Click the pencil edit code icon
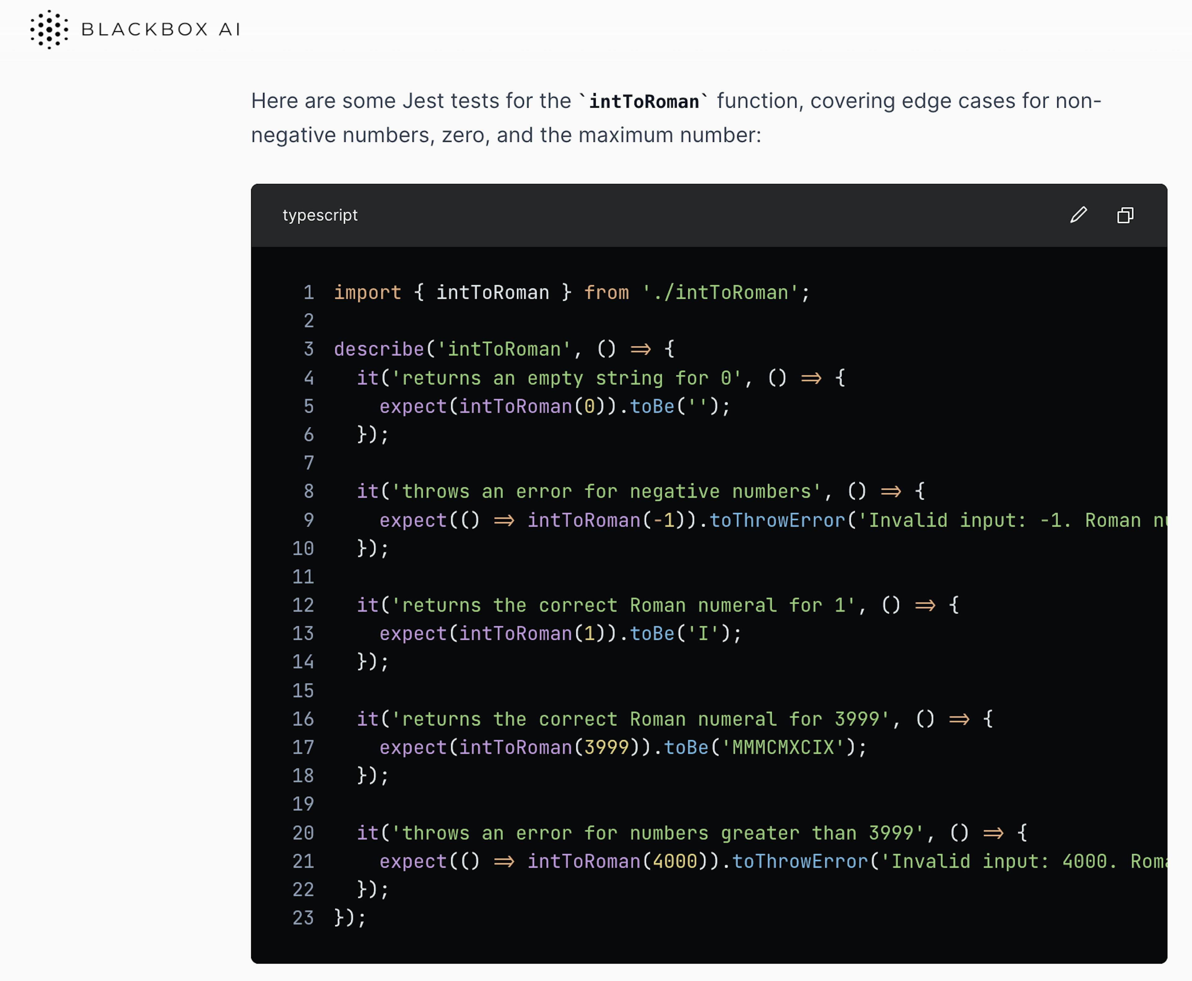This screenshot has width=1192, height=981. tap(1078, 215)
